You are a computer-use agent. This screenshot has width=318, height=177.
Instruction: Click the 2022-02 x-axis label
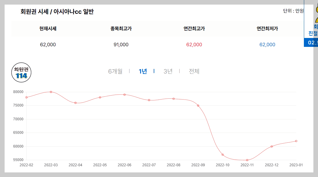pyautogui.click(x=26, y=165)
